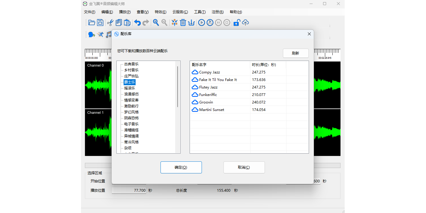Click the 取消(C) cancel button
Image resolution: width=426 pixels, height=213 pixels.
[x=244, y=167]
